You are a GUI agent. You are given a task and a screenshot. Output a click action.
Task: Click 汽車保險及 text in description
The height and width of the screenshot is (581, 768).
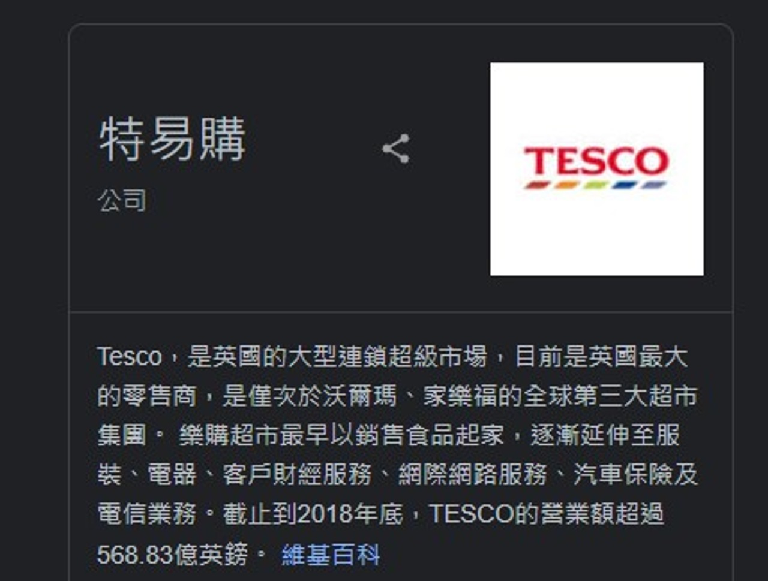635,475
